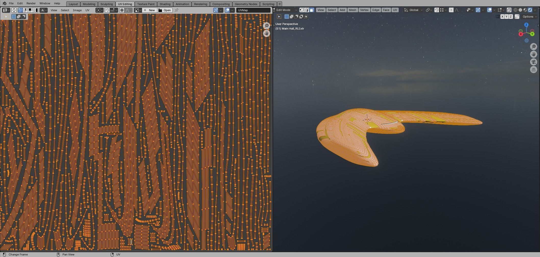Open UV editor Image menu
The height and width of the screenshot is (257, 540).
(x=77, y=10)
